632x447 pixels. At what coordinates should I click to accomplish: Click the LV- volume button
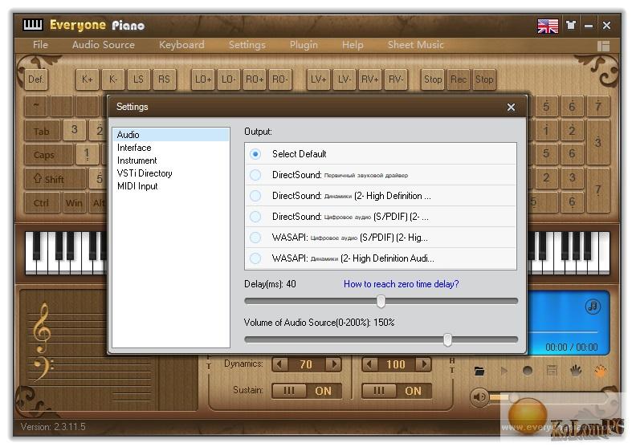[344, 79]
